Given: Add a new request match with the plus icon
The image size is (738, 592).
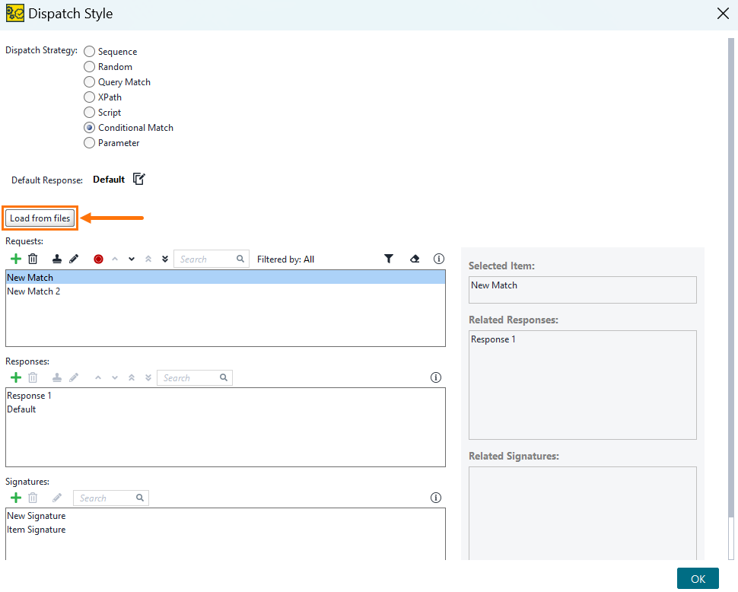Looking at the screenshot, I should [x=15, y=259].
